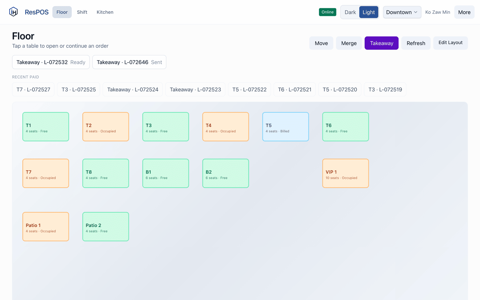Expand the Downtown location dropdown
The width and height of the screenshot is (480, 300).
tap(402, 12)
